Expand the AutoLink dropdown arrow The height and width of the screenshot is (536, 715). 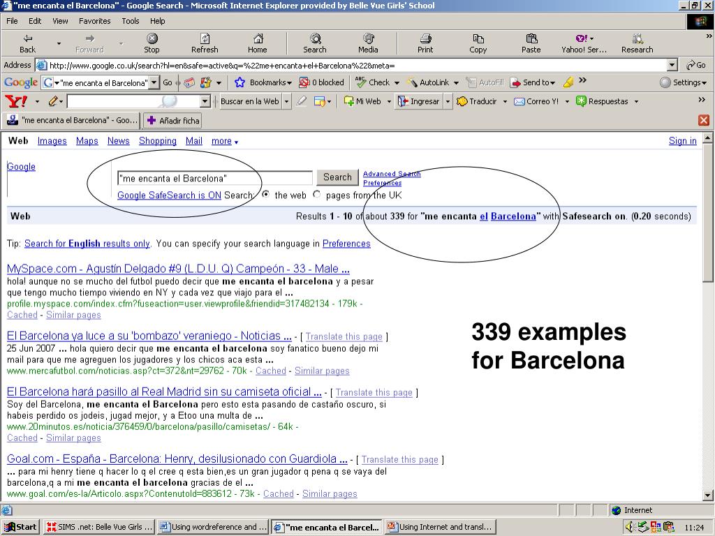[456, 83]
